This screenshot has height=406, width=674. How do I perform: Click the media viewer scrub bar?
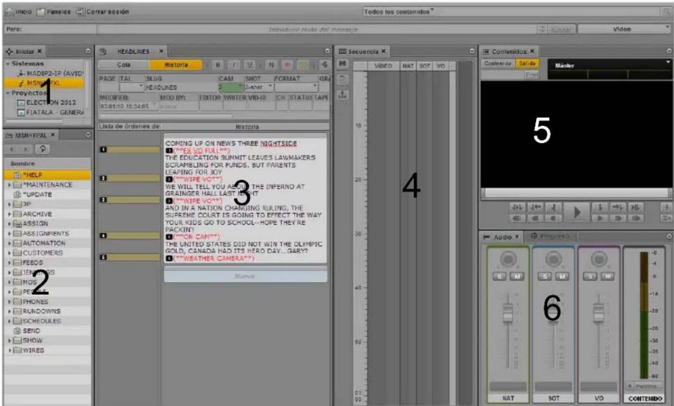(575, 193)
